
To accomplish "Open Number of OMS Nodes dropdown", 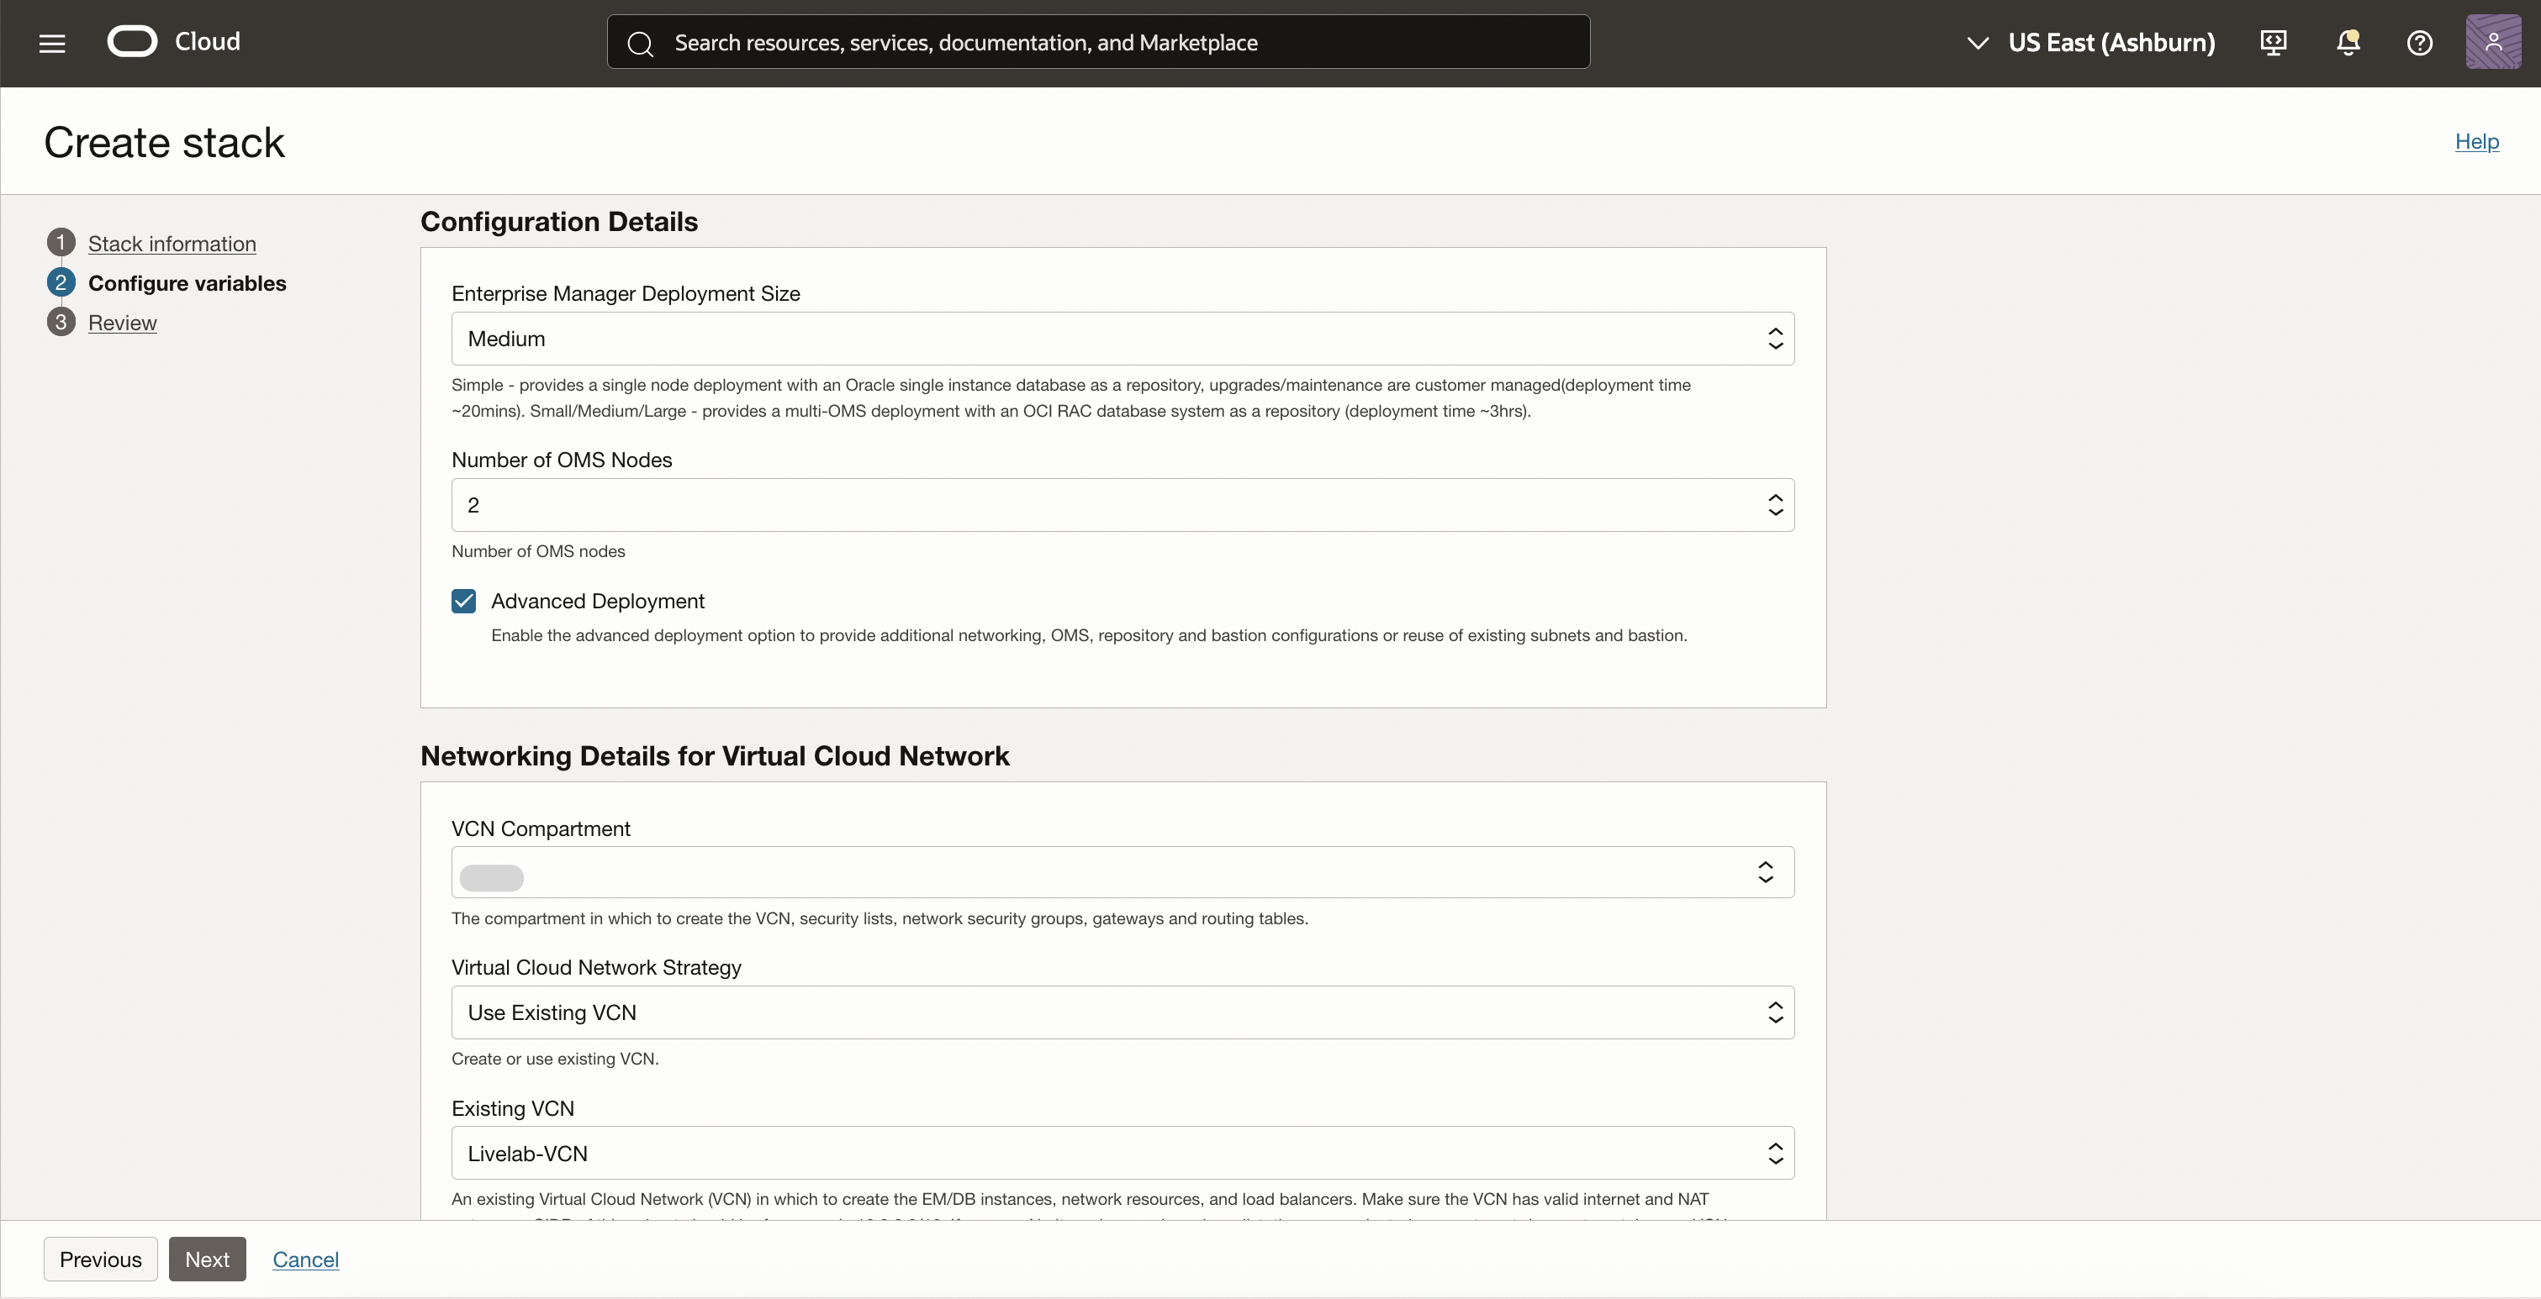I will click(1122, 506).
